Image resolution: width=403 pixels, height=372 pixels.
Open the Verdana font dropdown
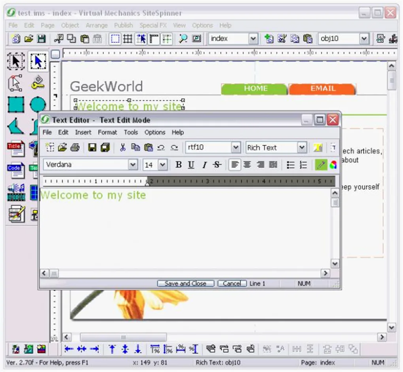pyautogui.click(x=133, y=165)
